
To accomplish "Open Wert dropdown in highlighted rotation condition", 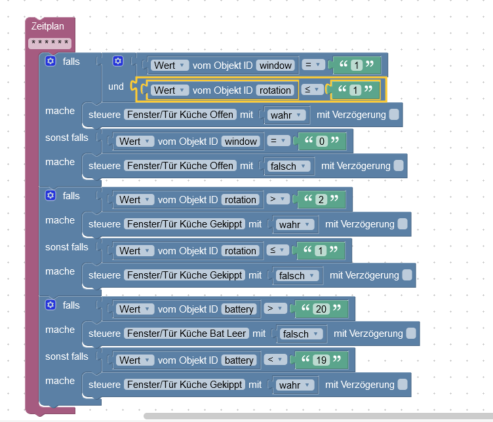I will [169, 90].
